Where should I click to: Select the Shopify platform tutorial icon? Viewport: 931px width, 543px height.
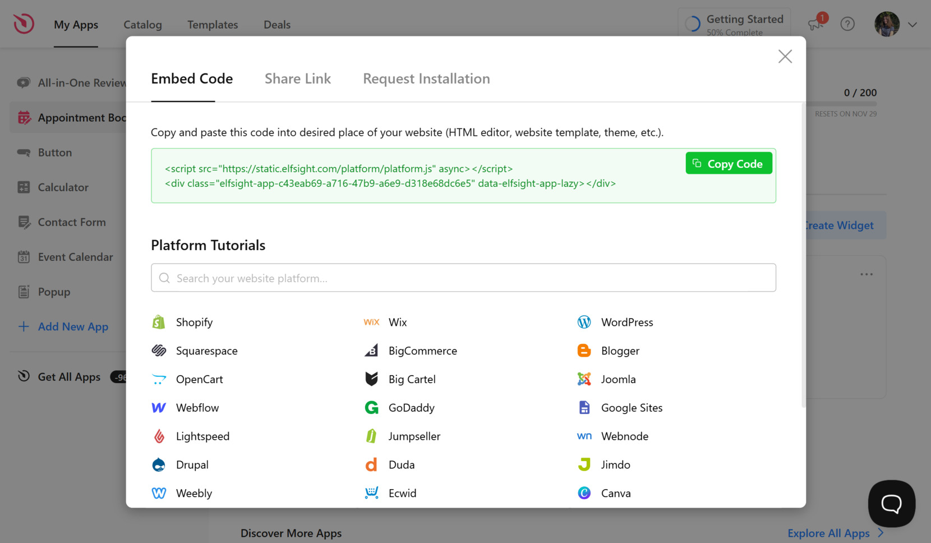point(159,322)
